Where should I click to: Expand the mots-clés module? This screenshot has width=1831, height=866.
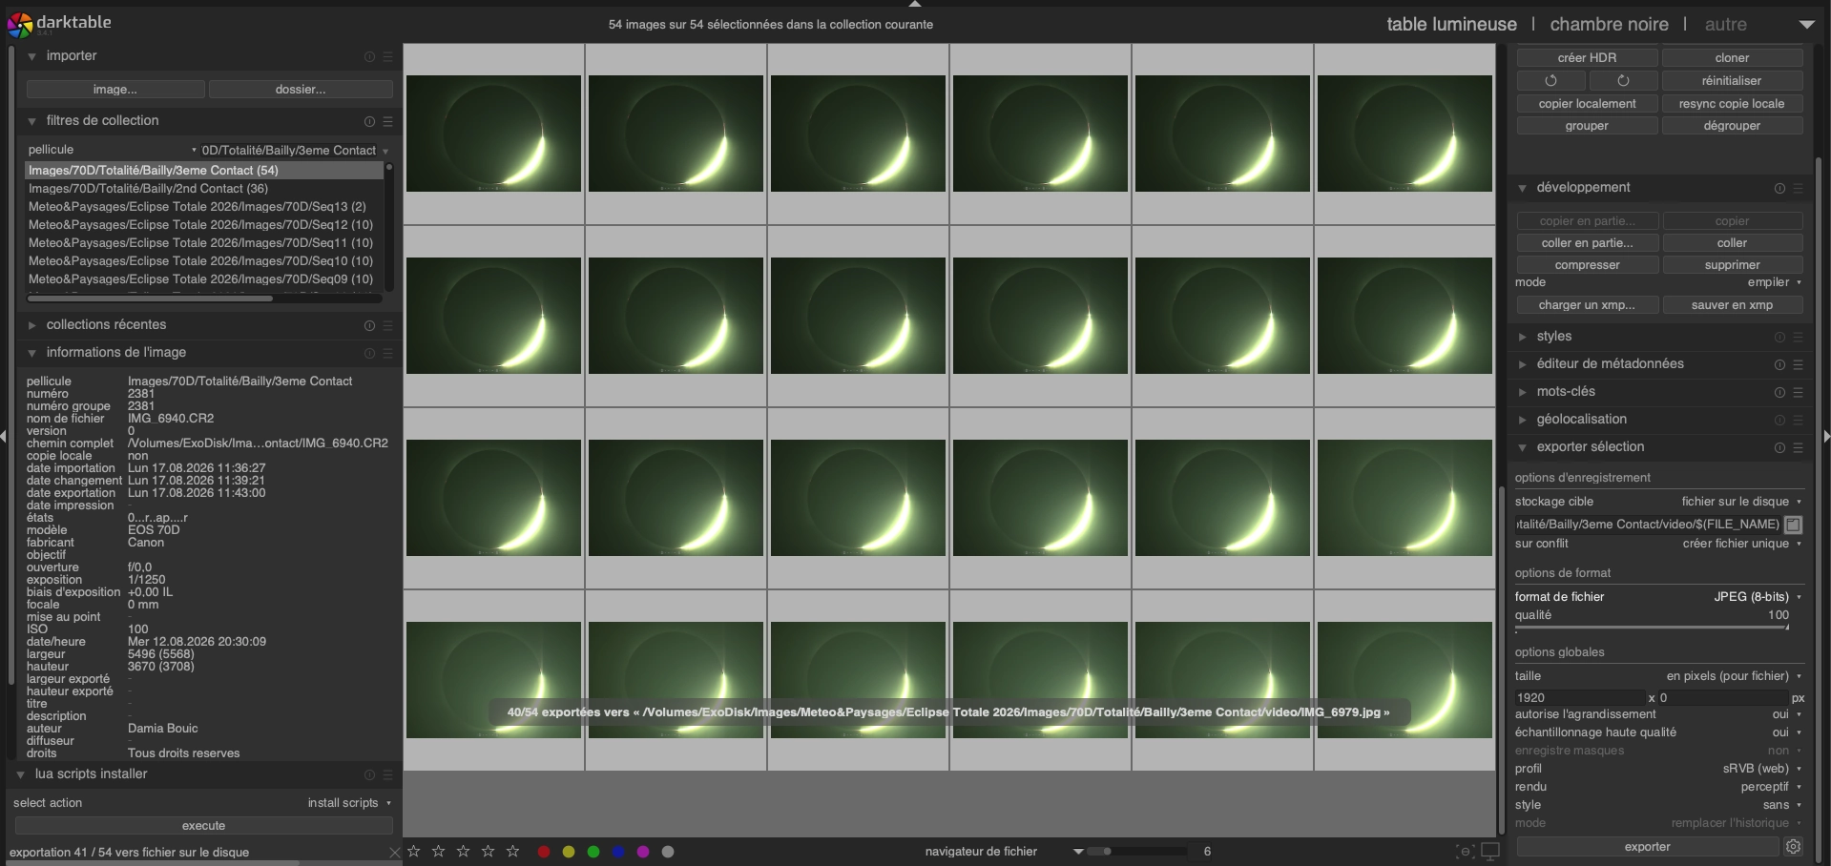tap(1566, 392)
